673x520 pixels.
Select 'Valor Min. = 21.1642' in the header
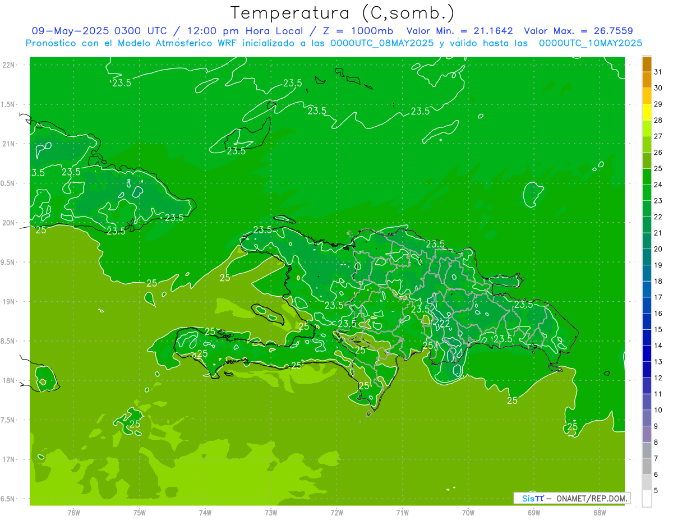pos(460,31)
